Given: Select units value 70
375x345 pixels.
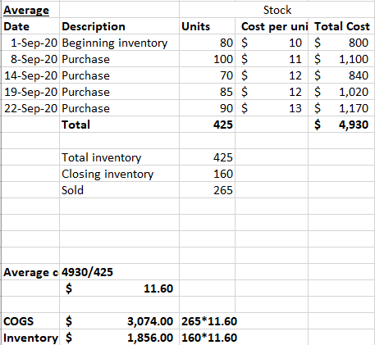Looking at the screenshot, I should pyautogui.click(x=208, y=75).
